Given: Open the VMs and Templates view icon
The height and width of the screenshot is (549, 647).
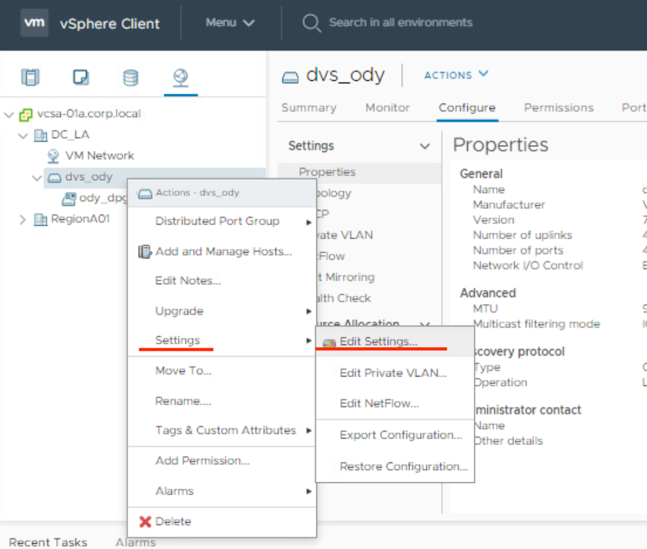Looking at the screenshot, I should [80, 77].
